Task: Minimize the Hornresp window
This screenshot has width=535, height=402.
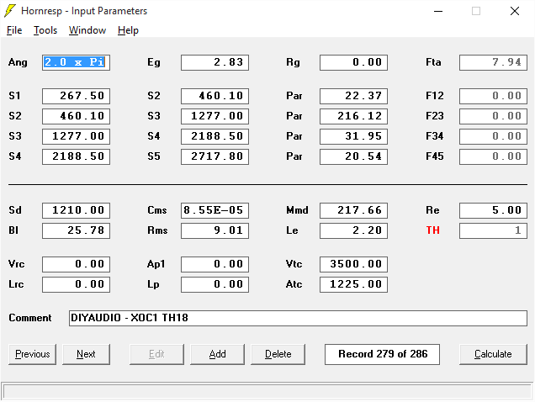Action: pyautogui.click(x=438, y=11)
